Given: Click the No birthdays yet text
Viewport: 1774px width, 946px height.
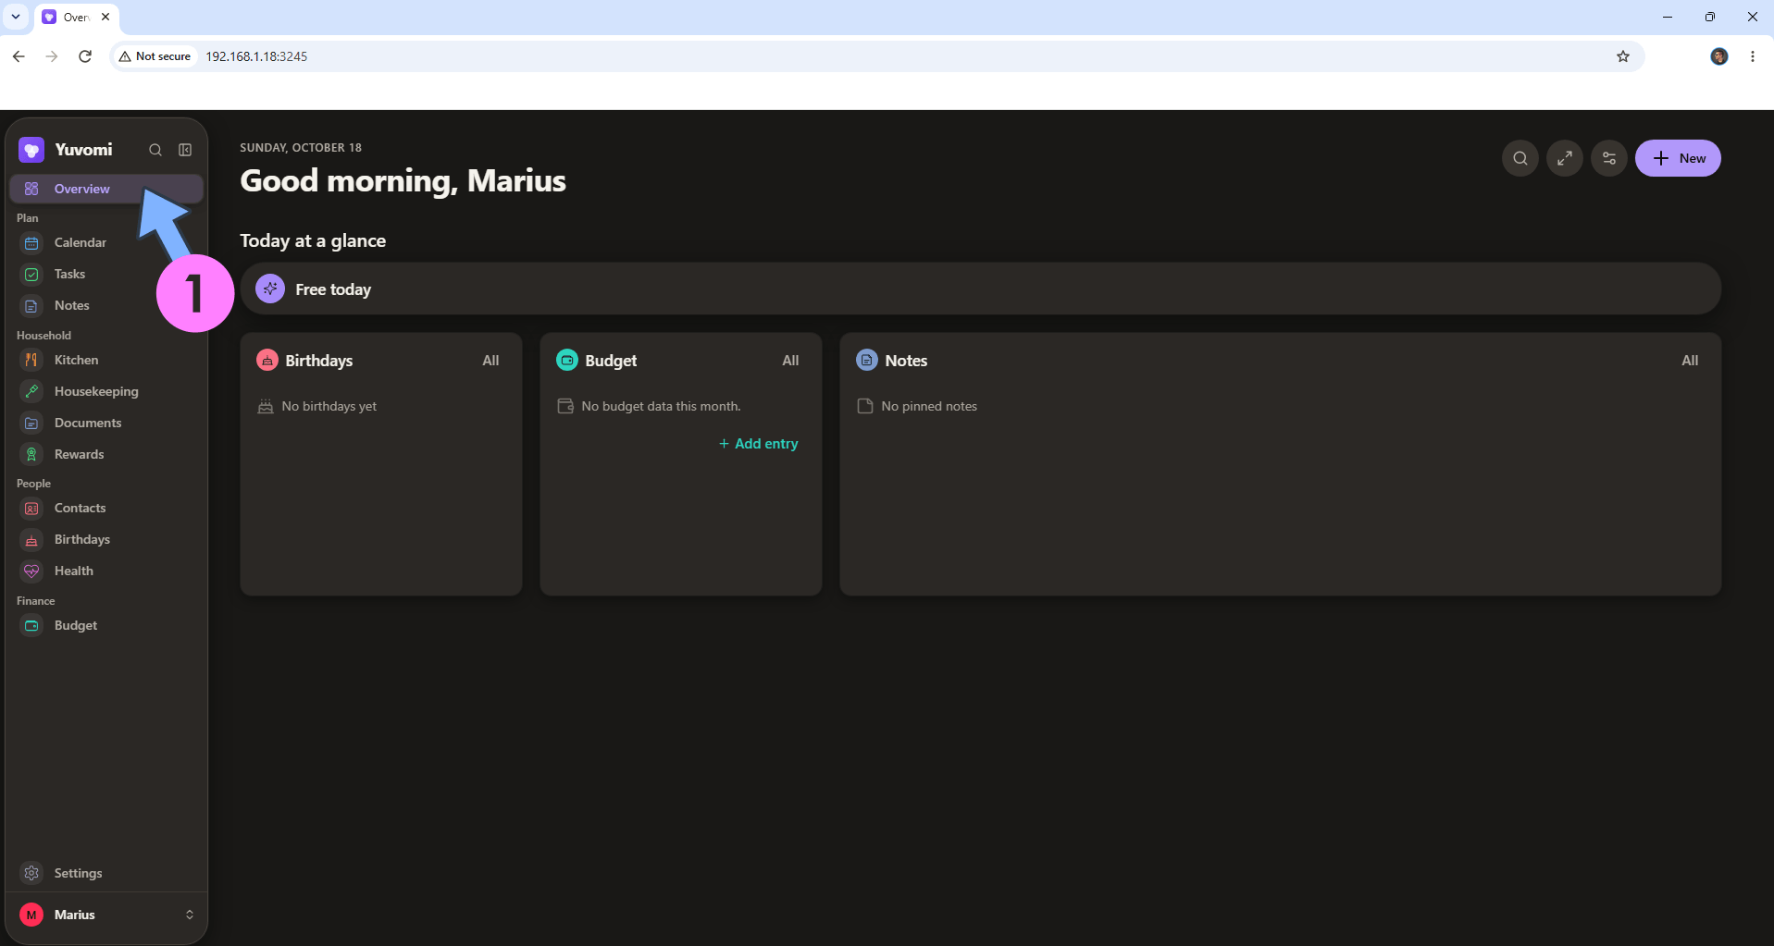Looking at the screenshot, I should coord(329,407).
